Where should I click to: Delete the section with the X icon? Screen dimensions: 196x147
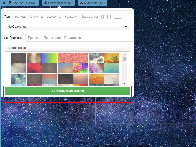pos(4,3)
